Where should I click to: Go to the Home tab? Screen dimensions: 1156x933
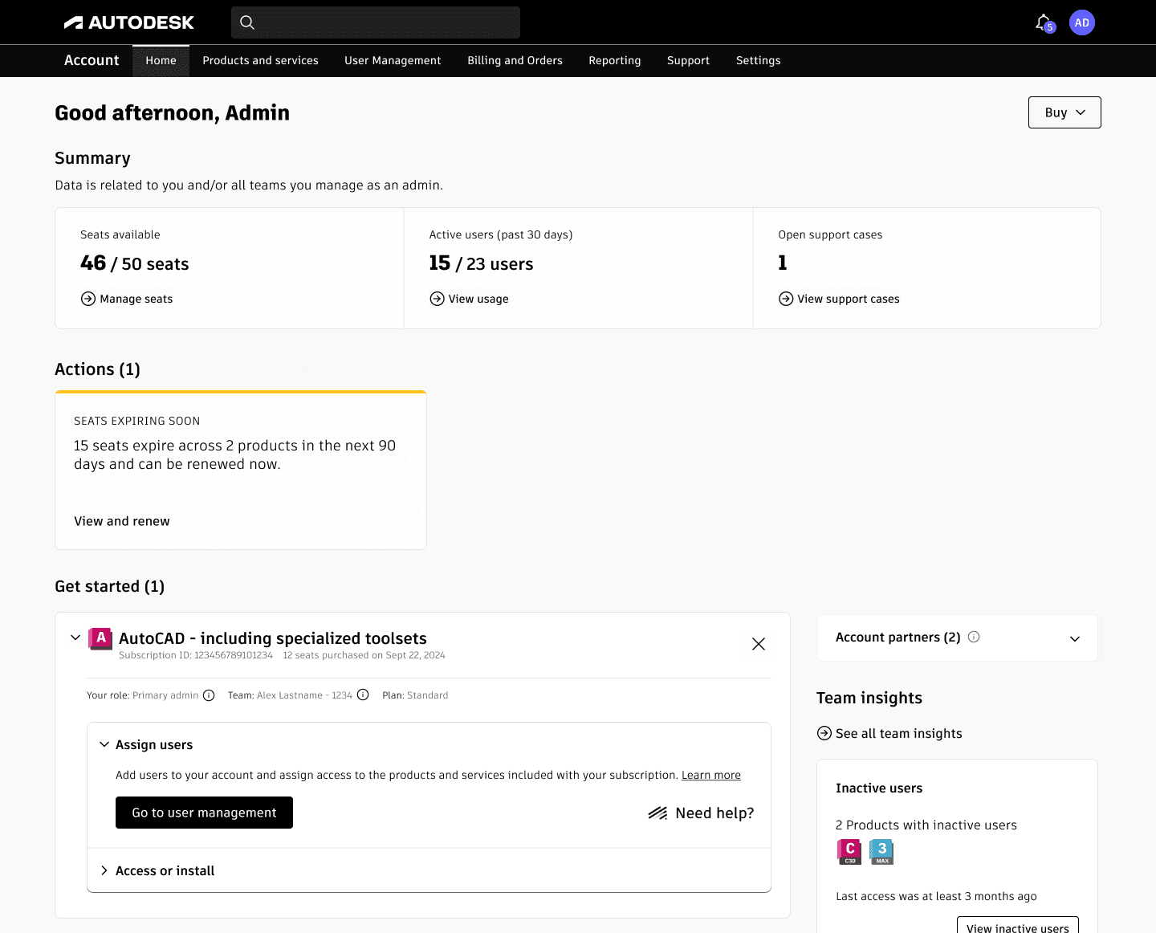point(161,60)
